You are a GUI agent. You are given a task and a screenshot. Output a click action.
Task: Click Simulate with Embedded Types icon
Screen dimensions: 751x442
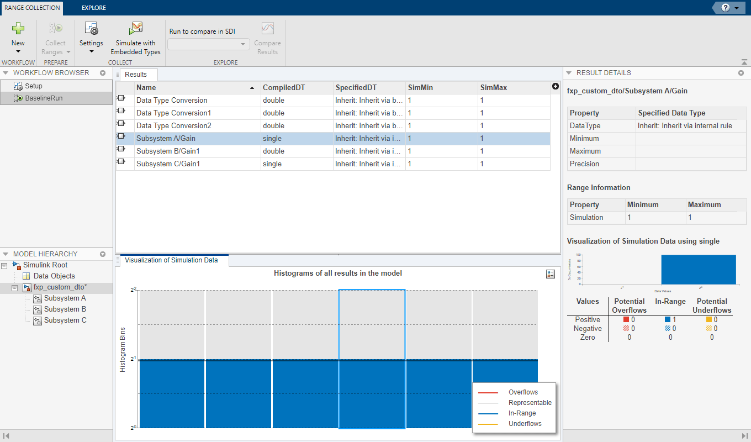pyautogui.click(x=135, y=29)
